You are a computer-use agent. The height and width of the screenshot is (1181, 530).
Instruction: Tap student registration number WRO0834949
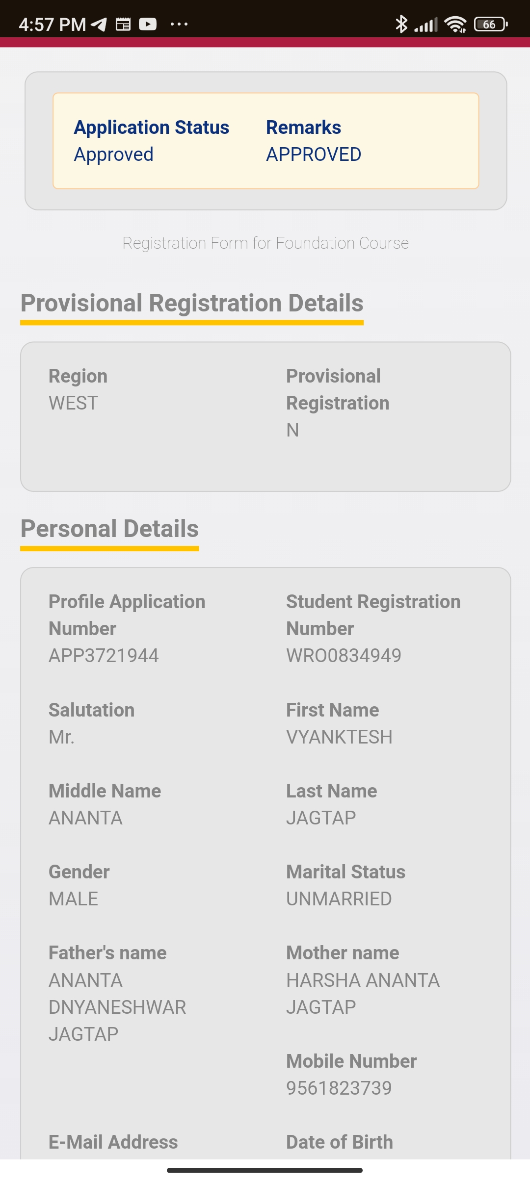point(344,656)
